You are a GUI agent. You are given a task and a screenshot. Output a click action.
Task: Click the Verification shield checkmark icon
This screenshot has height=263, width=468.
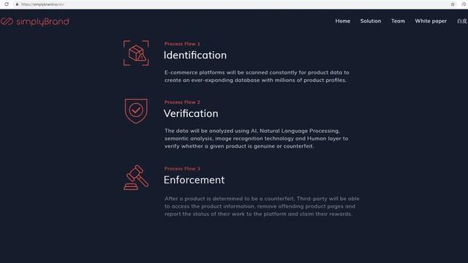coord(136,111)
